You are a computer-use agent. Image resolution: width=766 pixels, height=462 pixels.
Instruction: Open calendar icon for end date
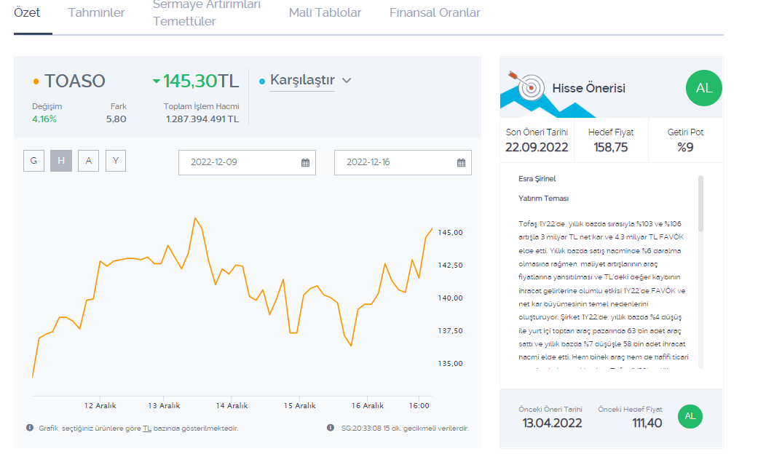pos(461,163)
